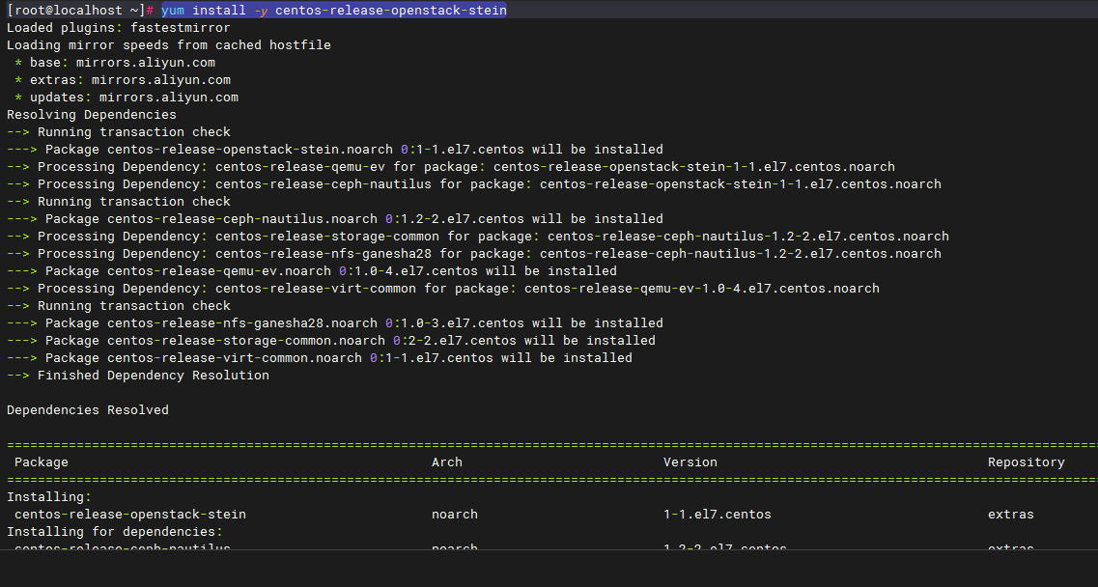Viewport: 1098px width, 587px height.
Task: Click the yum install command text
Action: click(x=333, y=11)
